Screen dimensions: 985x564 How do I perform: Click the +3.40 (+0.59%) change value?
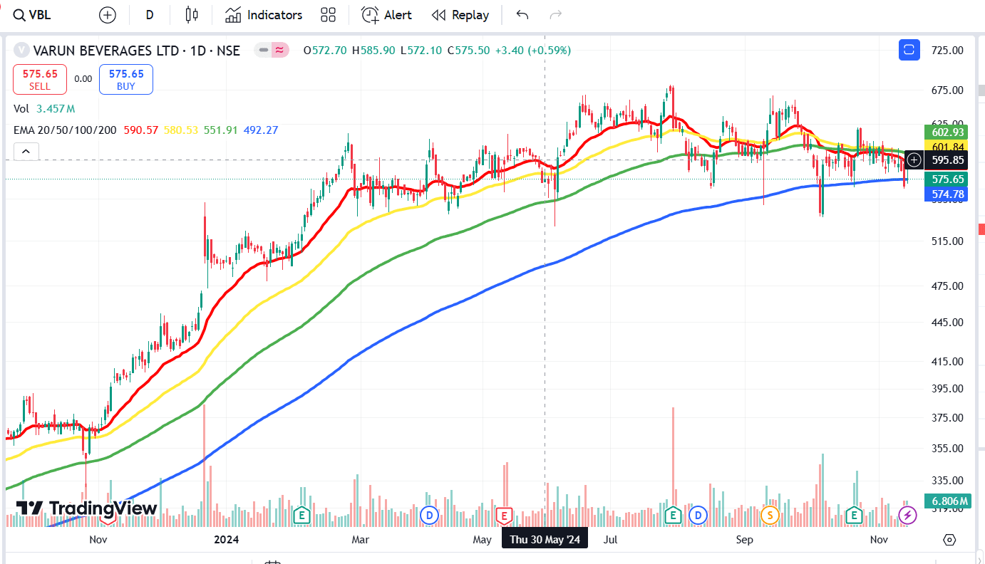point(532,51)
